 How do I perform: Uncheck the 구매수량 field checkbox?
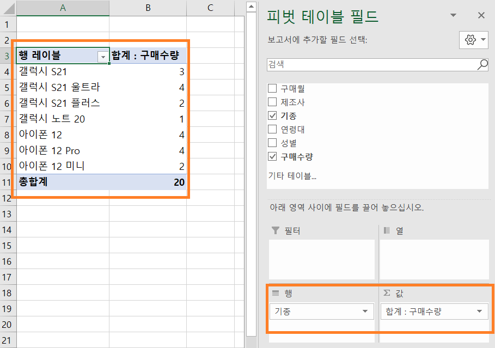click(272, 156)
